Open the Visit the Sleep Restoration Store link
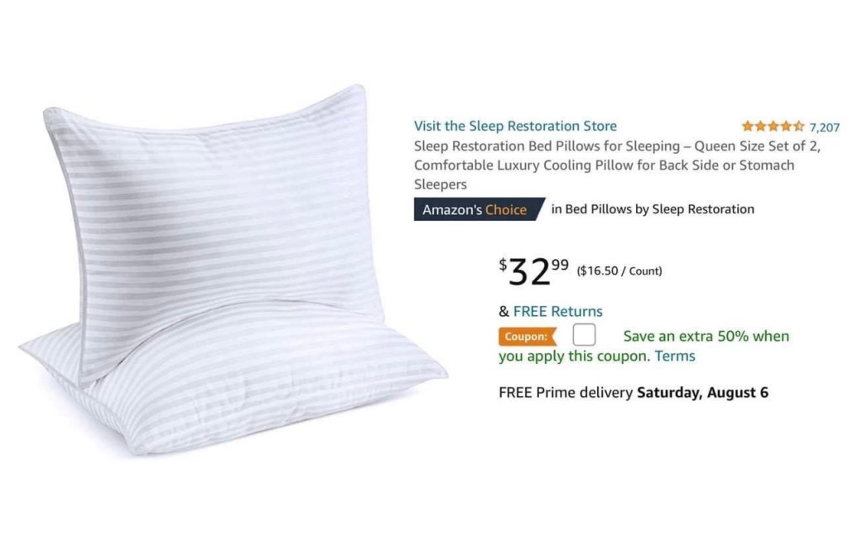Image resolution: width=848 pixels, height=536 pixels. pos(515,126)
